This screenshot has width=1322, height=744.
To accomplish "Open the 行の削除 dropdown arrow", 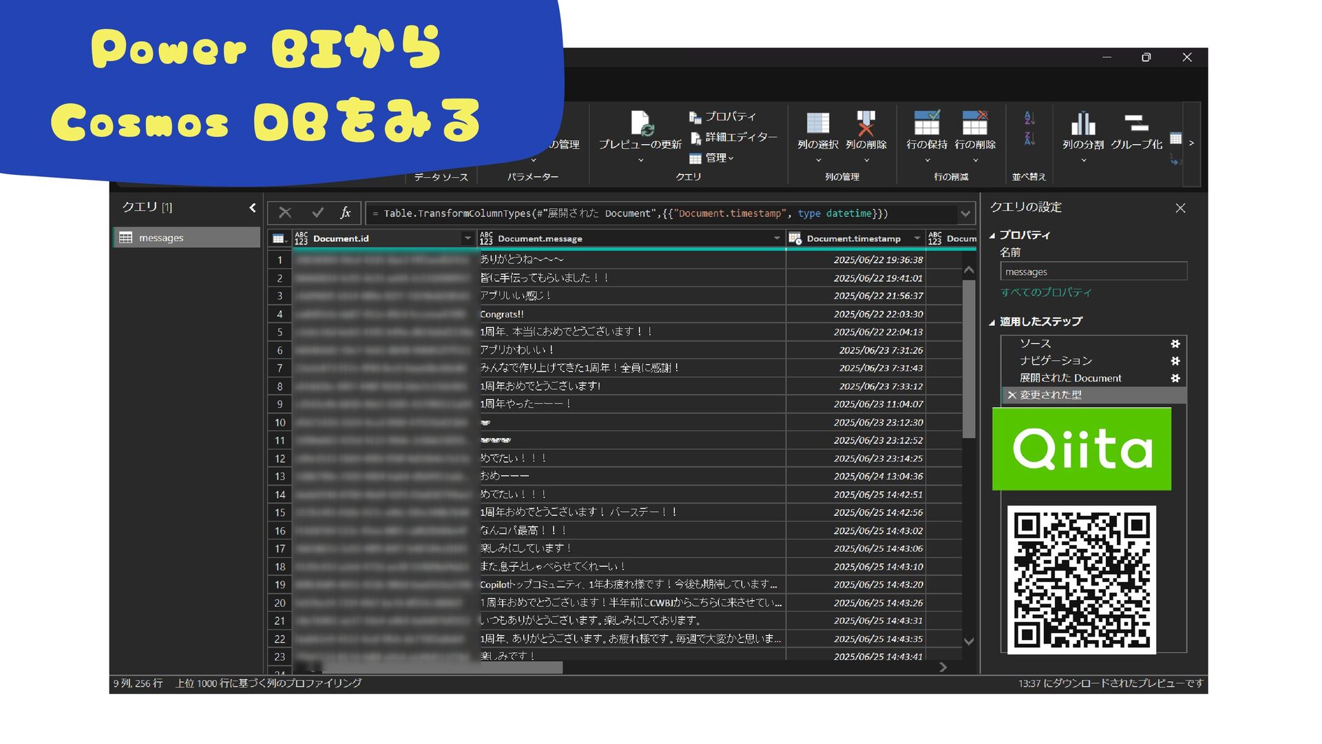I will point(975,161).
